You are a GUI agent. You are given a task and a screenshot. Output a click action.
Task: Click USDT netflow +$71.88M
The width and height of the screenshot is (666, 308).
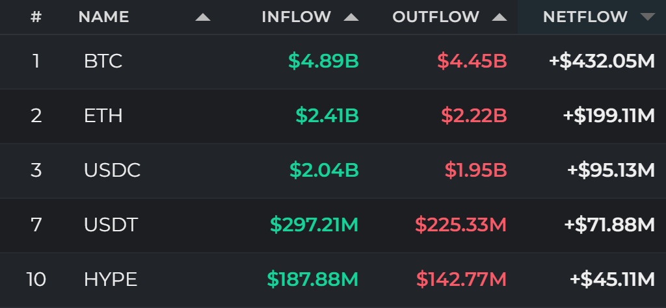pos(609,225)
